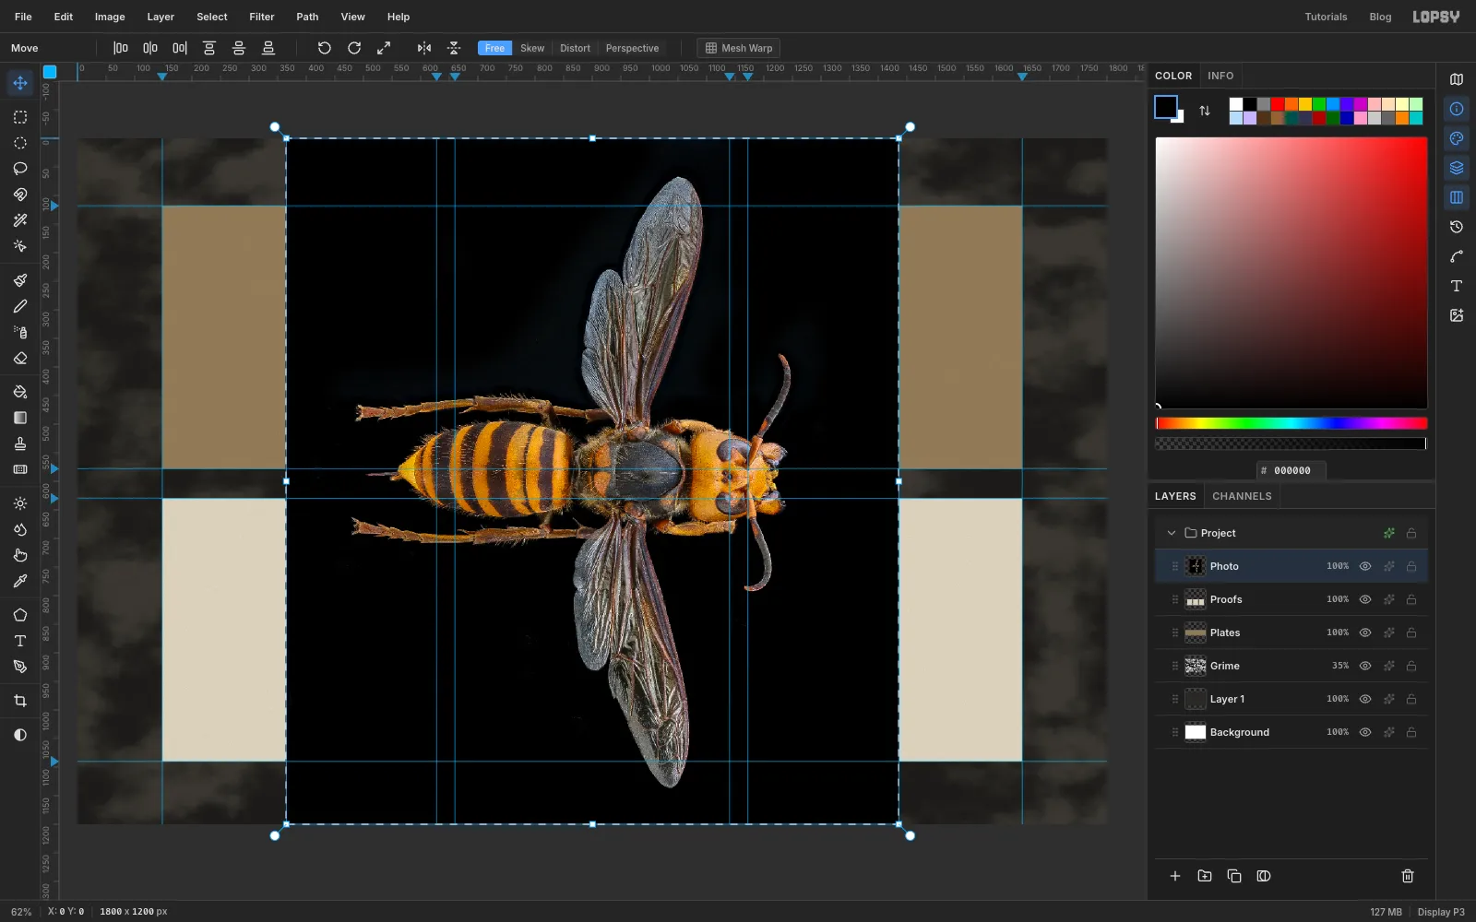Switch to the Info tab
This screenshot has width=1476, height=922.
(1220, 76)
